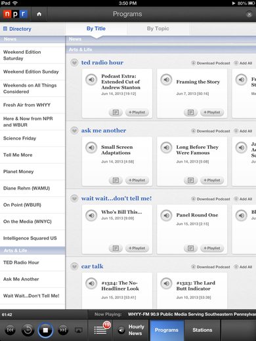Viewport: 256px width, 341px height.
Task: Stop the current playback
Action: tap(45, 330)
